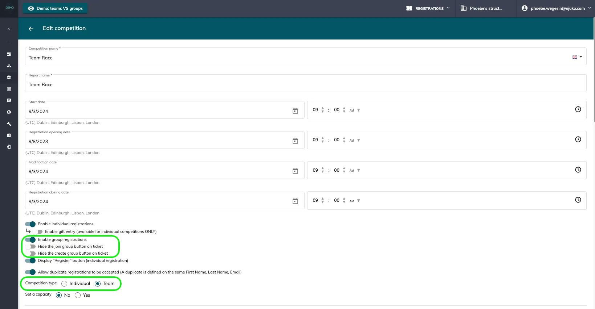Toggle Hide the create group button switch
The image size is (595, 309).
pos(30,254)
